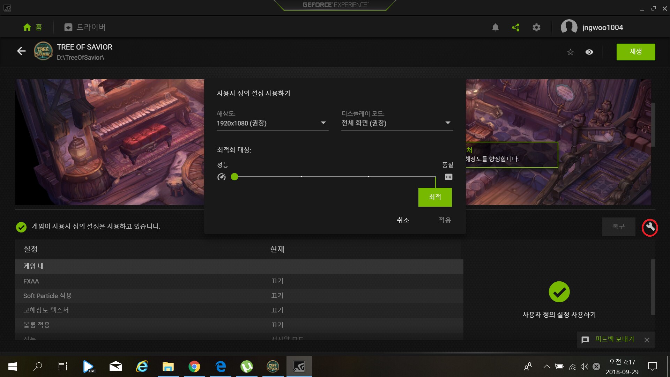Click the settings list scrollbar
The width and height of the screenshot is (670, 377).
pos(653,287)
